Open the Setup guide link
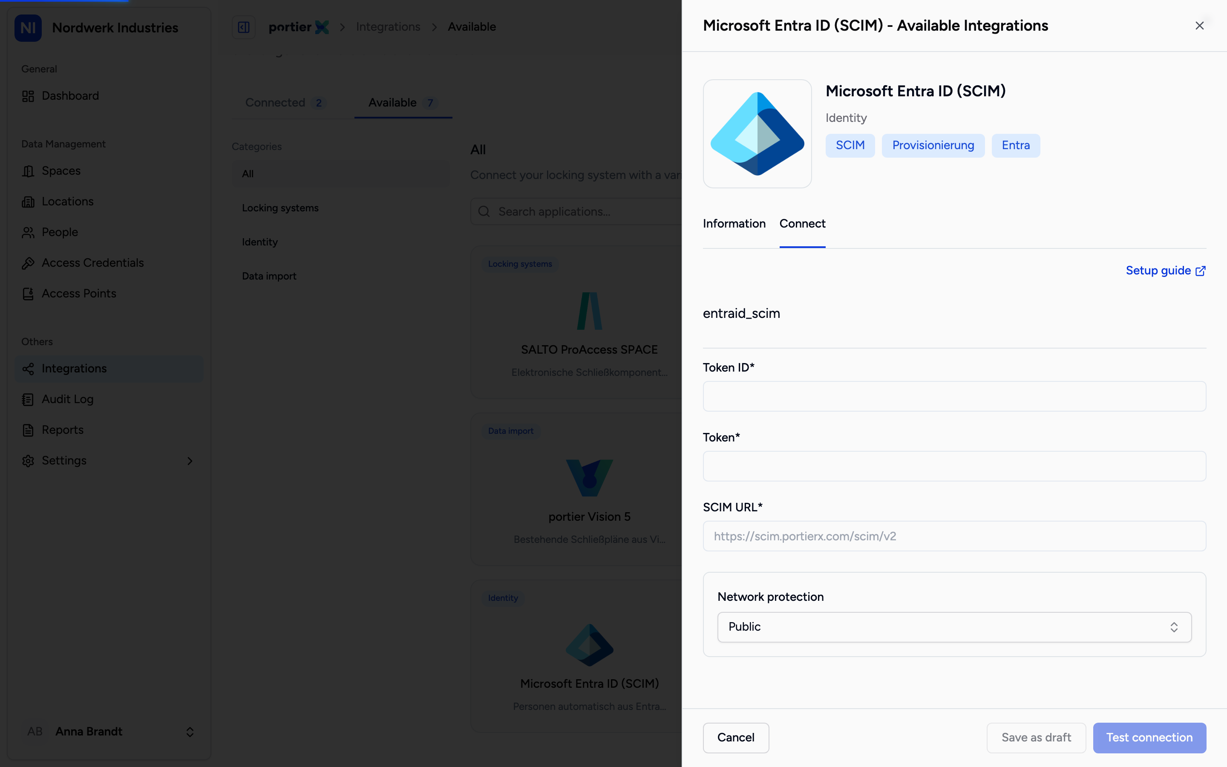1227x767 pixels. click(1165, 271)
